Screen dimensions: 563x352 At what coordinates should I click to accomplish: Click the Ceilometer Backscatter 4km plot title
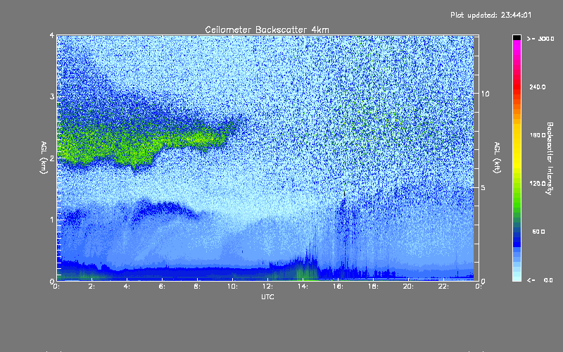click(x=267, y=30)
